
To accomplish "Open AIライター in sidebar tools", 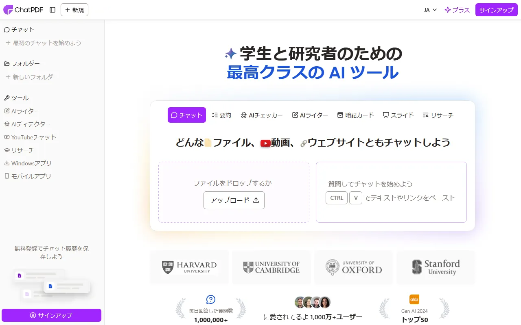I will point(22,111).
